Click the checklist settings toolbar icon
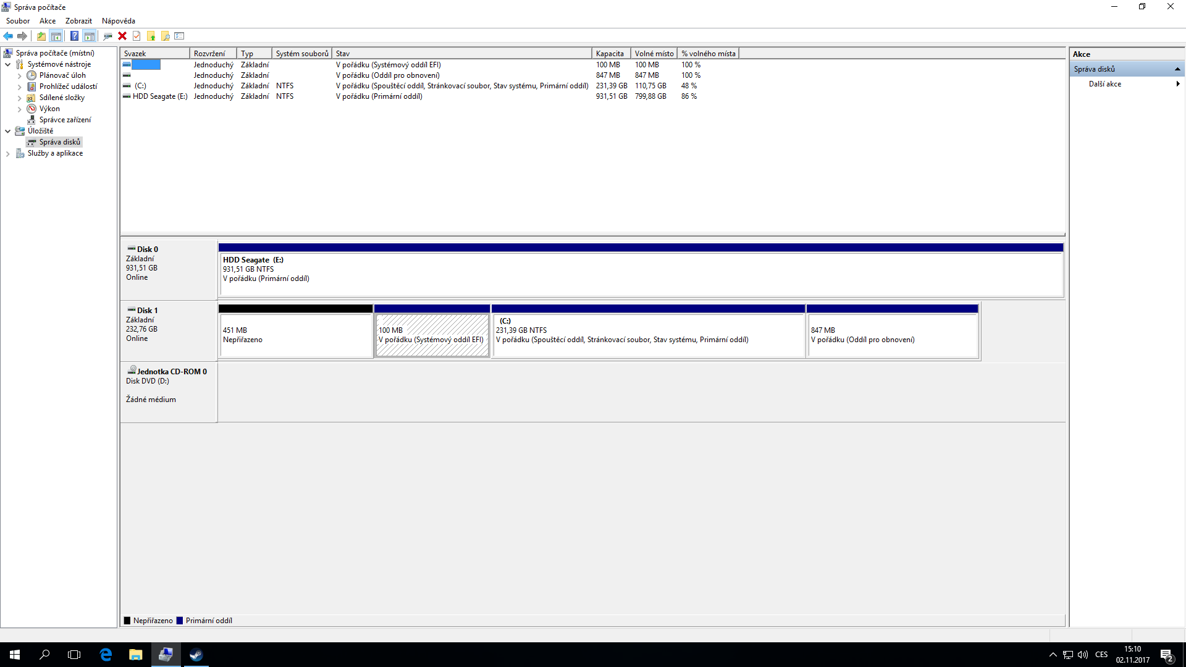1186x667 pixels. click(x=180, y=36)
